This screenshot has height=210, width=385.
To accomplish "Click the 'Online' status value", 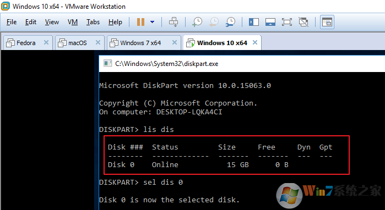I will pyautogui.click(x=165, y=164).
